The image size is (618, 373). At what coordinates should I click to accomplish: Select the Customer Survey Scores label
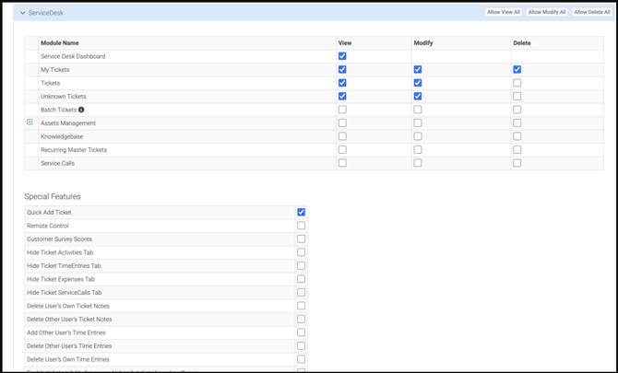pos(60,239)
